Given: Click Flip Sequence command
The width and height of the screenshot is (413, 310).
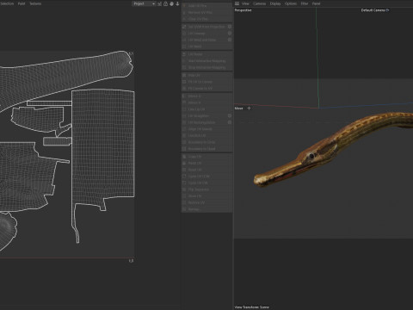Looking at the screenshot, I should tap(206, 189).
